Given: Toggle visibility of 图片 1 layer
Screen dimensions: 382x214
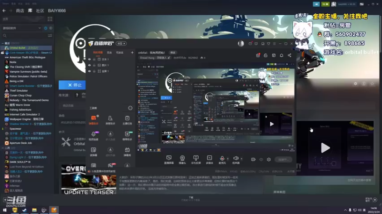Looking at the screenshot, I should [89, 65].
